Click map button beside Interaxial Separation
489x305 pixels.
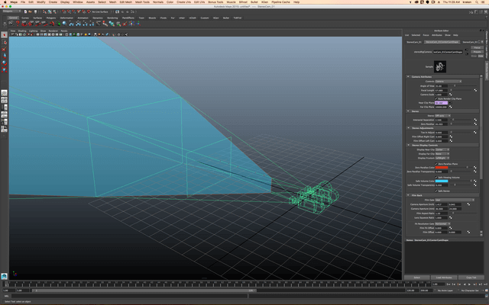pyautogui.click(x=475, y=120)
